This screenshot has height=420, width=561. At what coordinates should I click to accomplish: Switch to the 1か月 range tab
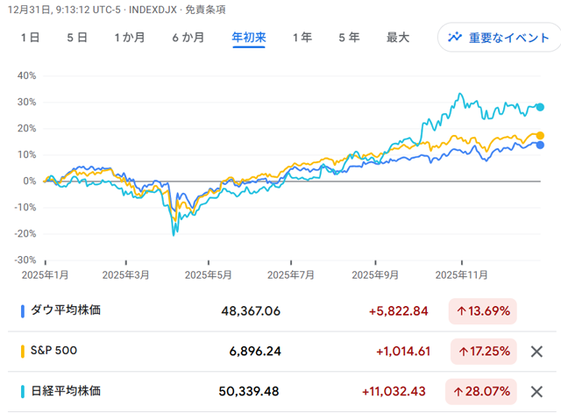point(129,38)
